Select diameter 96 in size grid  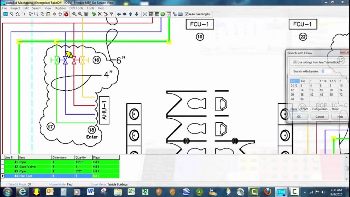coord(302,99)
